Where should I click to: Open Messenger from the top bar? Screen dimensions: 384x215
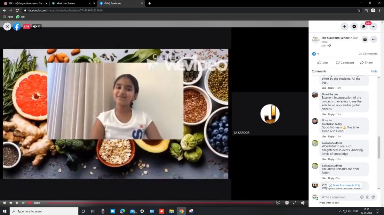(354, 26)
